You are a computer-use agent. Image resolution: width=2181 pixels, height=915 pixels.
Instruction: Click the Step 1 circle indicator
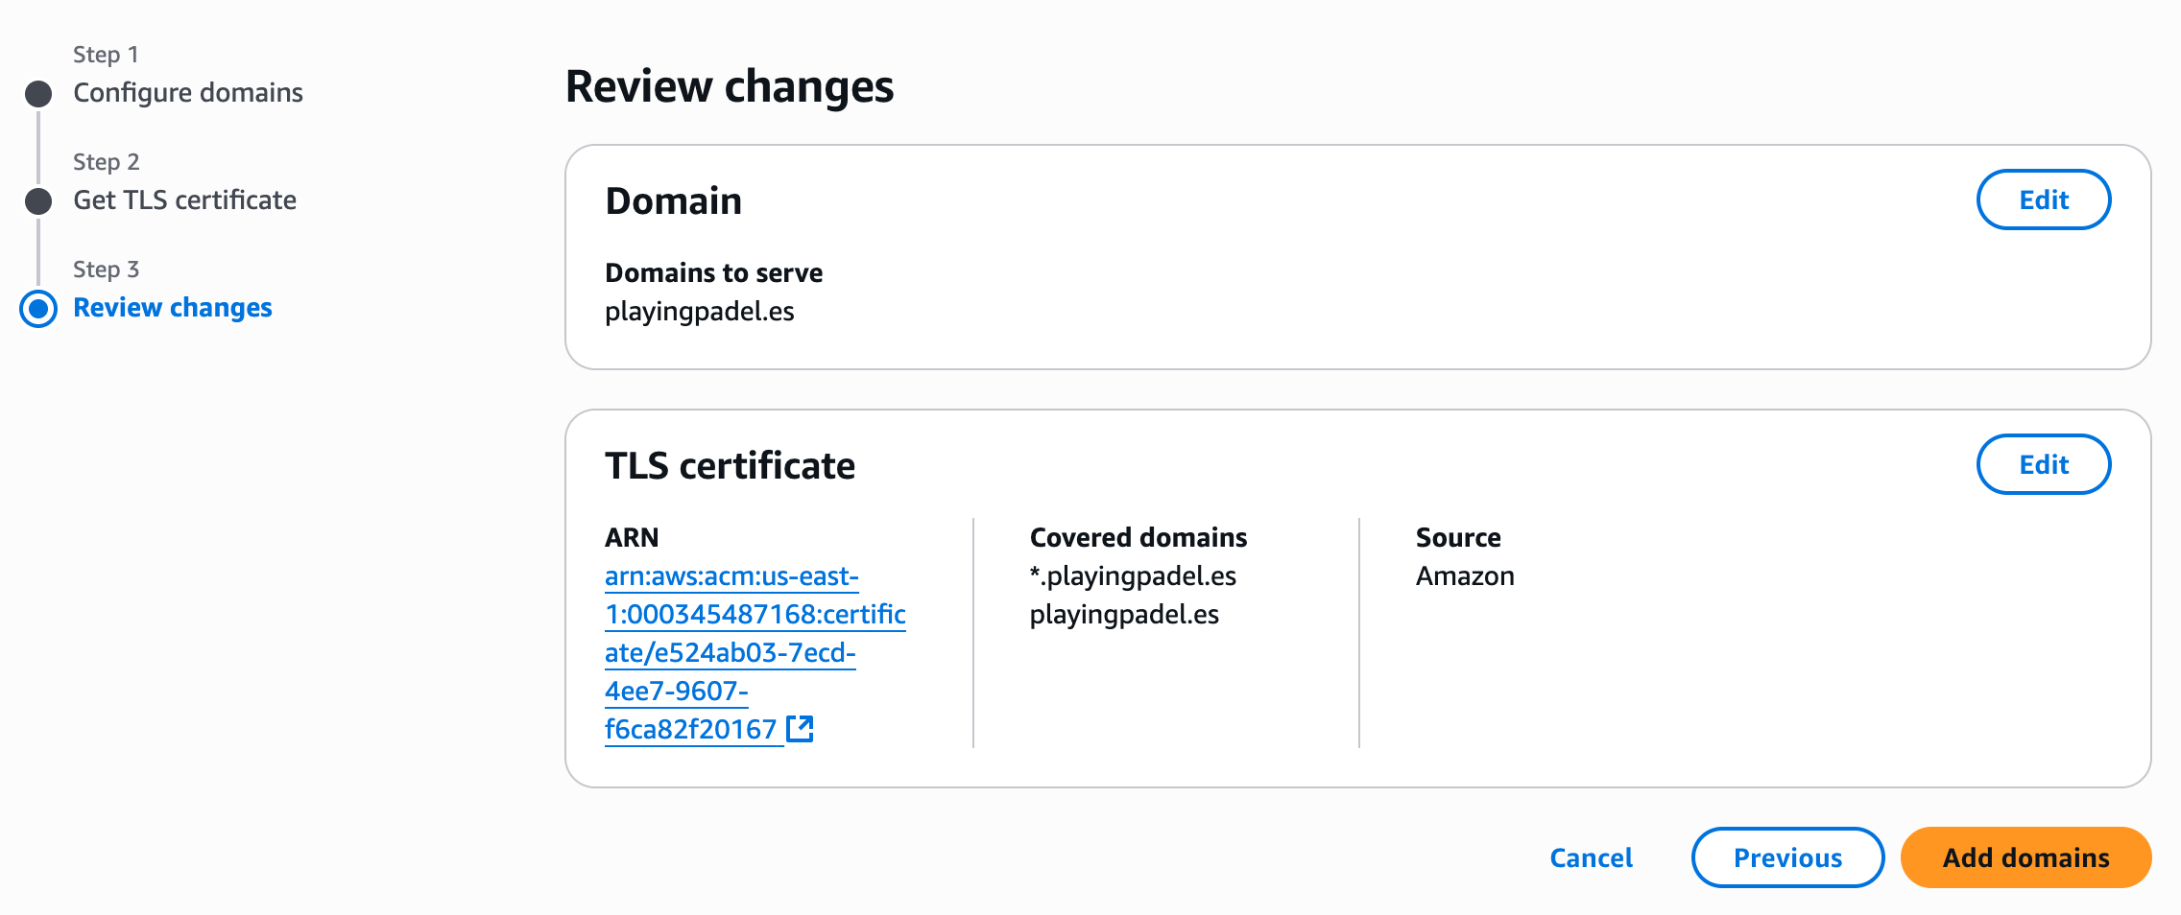38,94
